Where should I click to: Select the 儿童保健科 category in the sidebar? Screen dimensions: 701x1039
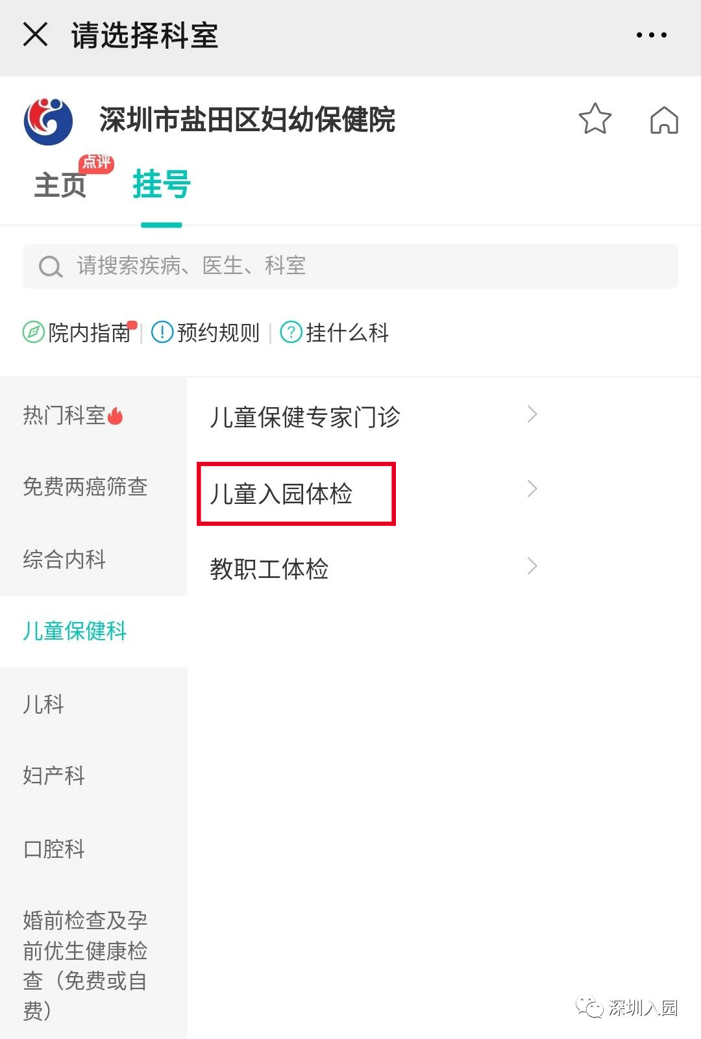[75, 631]
